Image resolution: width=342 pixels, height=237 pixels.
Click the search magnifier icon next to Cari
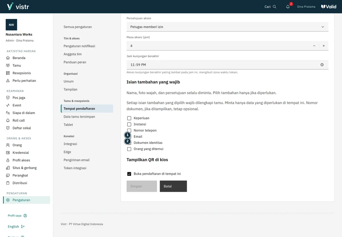(275, 7)
